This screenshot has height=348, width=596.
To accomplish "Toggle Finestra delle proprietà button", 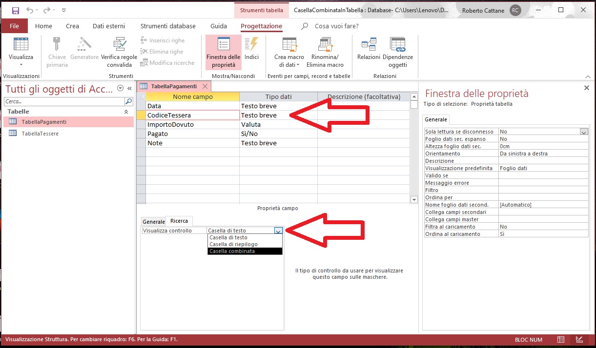I will coord(224,53).
